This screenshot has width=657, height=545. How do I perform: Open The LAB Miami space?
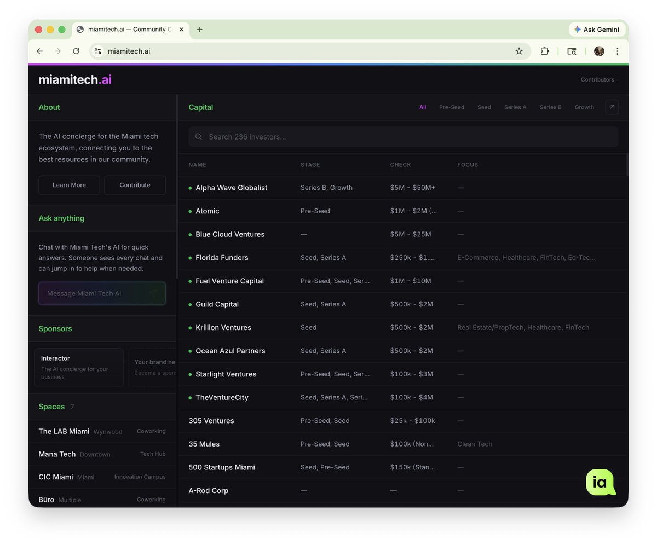(x=102, y=431)
